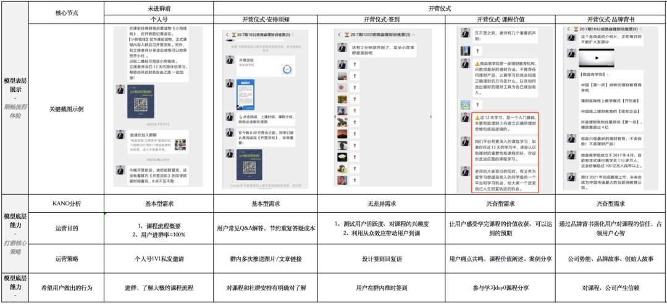Tap back arrow in 安排须知 chat screenshot

pyautogui.click(x=227, y=34)
